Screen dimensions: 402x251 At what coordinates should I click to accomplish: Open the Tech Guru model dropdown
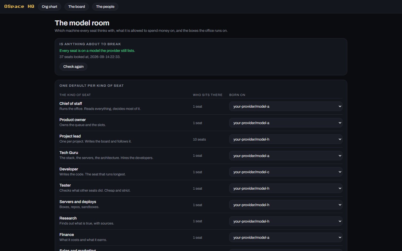coord(286,156)
